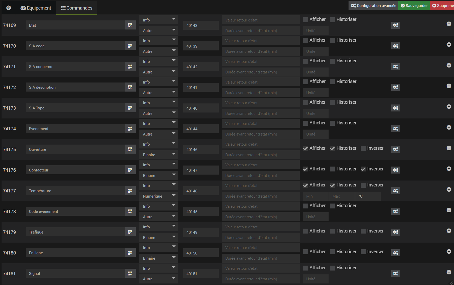Image resolution: width=454 pixels, height=285 pixels.
Task: Enable Afficher for the Etat command
Action: tap(306, 20)
